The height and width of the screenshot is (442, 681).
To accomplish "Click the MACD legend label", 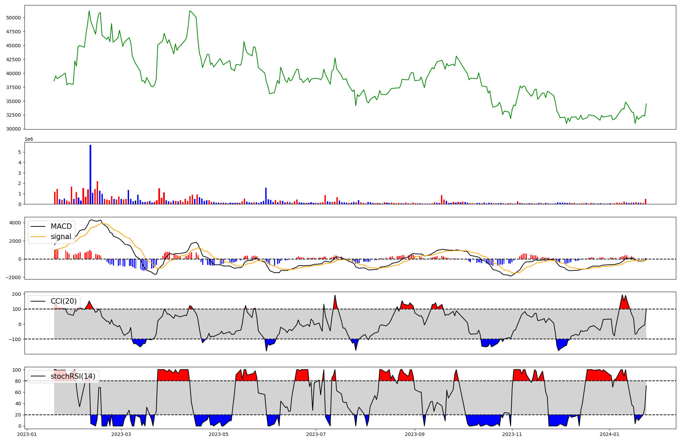I will click(61, 226).
